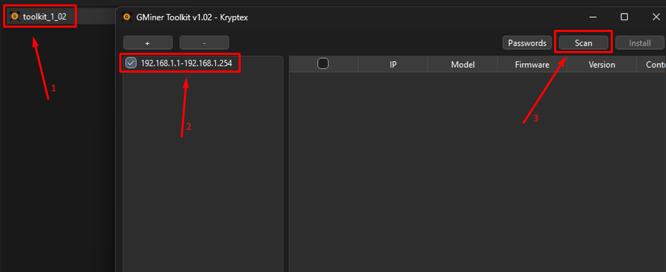Click the greyed-out Install button
666x272 pixels.
coord(640,43)
